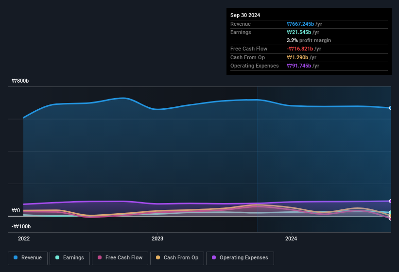The image size is (399, 272).
Task: Click the 2024 x-axis label
Action: (291, 238)
